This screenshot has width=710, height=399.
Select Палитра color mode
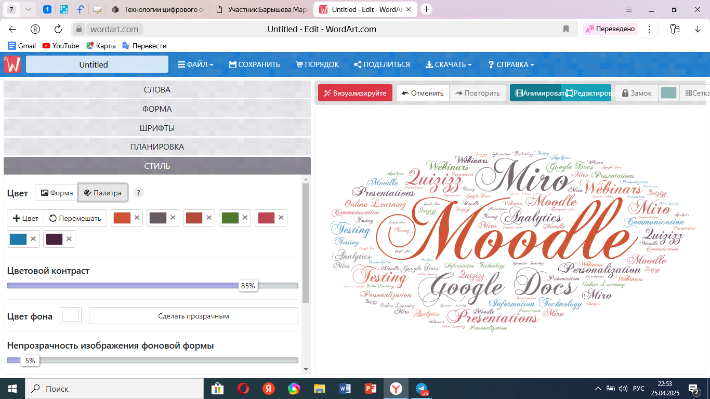(103, 193)
